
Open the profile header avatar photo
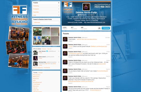click(x=86, y=7)
